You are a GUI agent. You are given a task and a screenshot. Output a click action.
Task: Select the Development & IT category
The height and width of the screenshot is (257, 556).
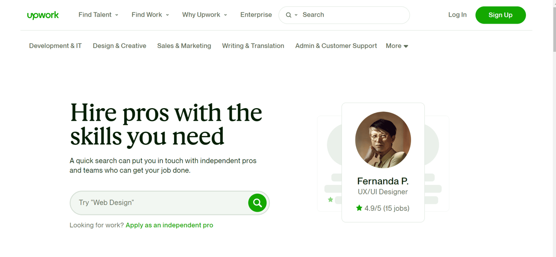pos(55,46)
